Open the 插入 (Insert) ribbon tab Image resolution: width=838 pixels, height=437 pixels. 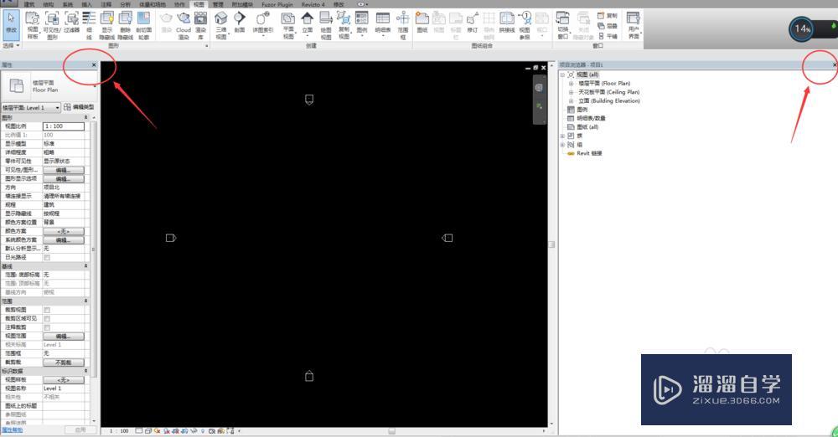[86, 4]
